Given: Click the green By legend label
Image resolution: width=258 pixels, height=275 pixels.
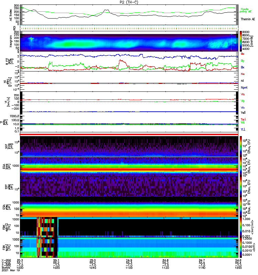Looking at the screenshot, I should [x=243, y=61].
